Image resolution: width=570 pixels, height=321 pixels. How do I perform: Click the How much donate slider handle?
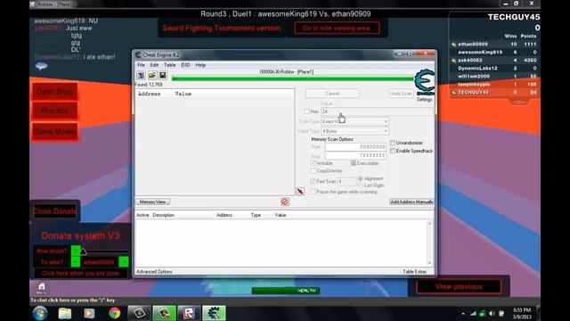click(83, 251)
